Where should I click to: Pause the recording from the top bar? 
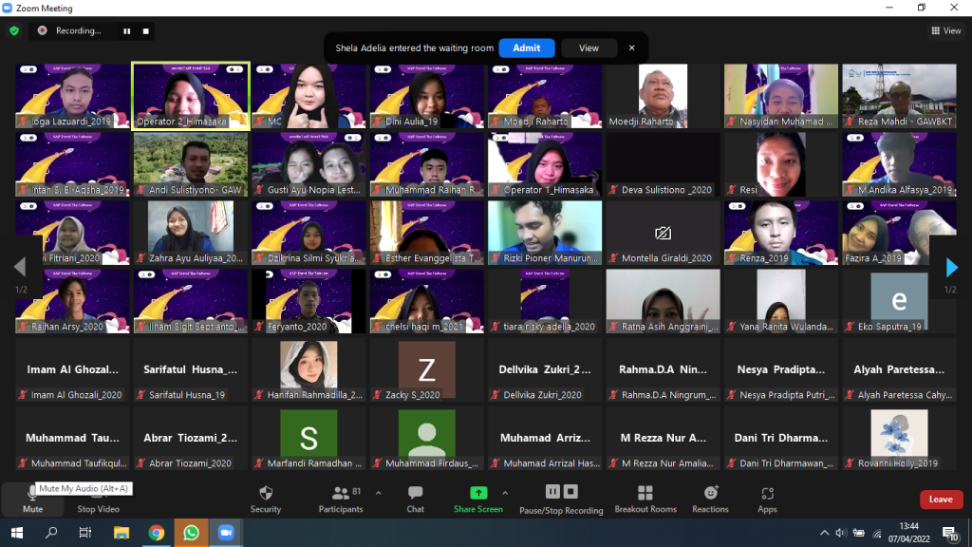126,30
